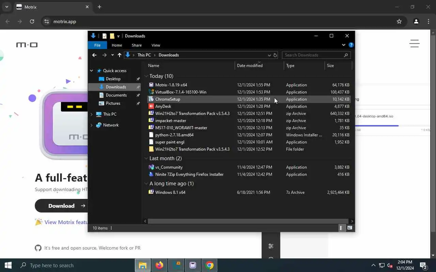Open Motrix app from the taskbar

click(x=193, y=265)
